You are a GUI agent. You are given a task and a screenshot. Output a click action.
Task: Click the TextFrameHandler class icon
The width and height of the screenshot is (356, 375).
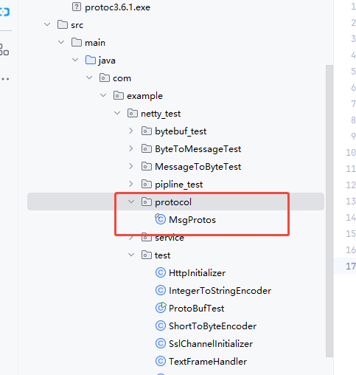click(161, 361)
